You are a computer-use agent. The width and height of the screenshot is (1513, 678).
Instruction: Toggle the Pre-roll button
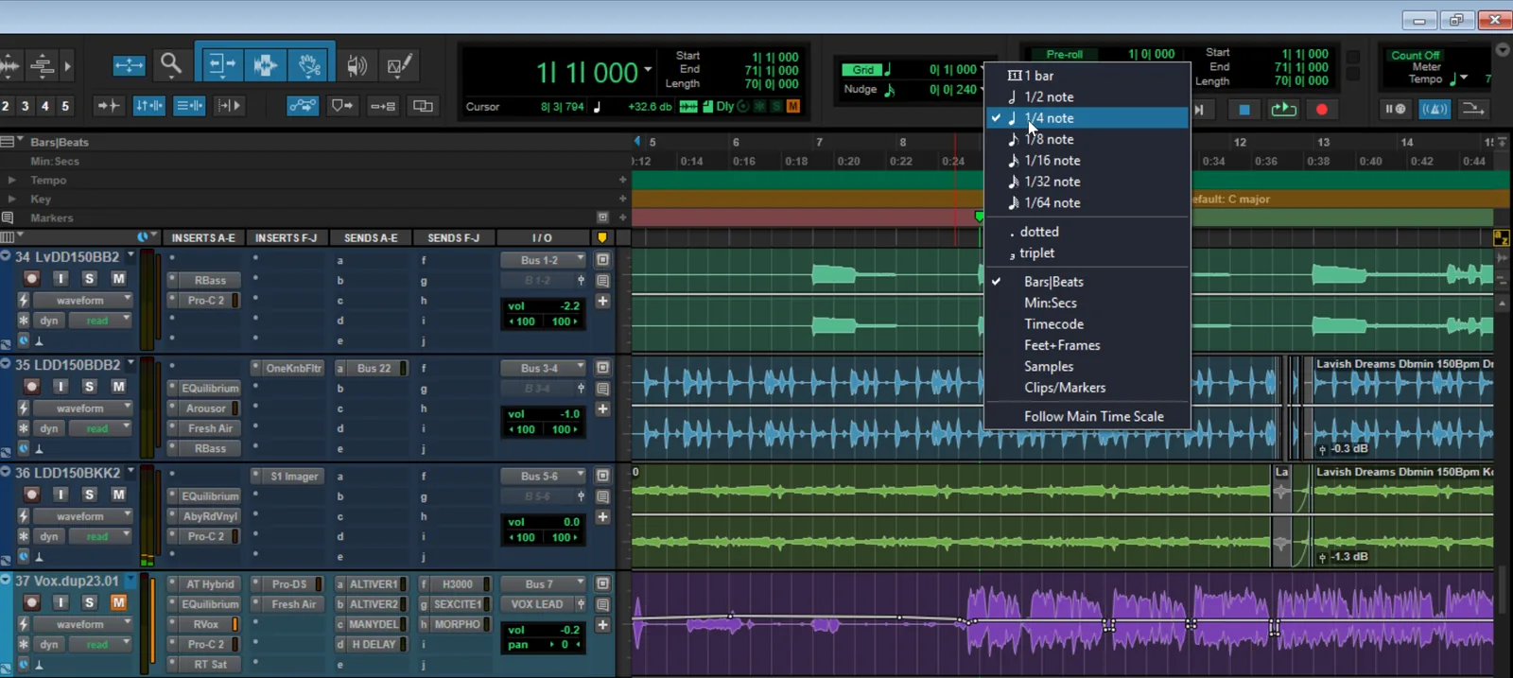pos(1064,54)
